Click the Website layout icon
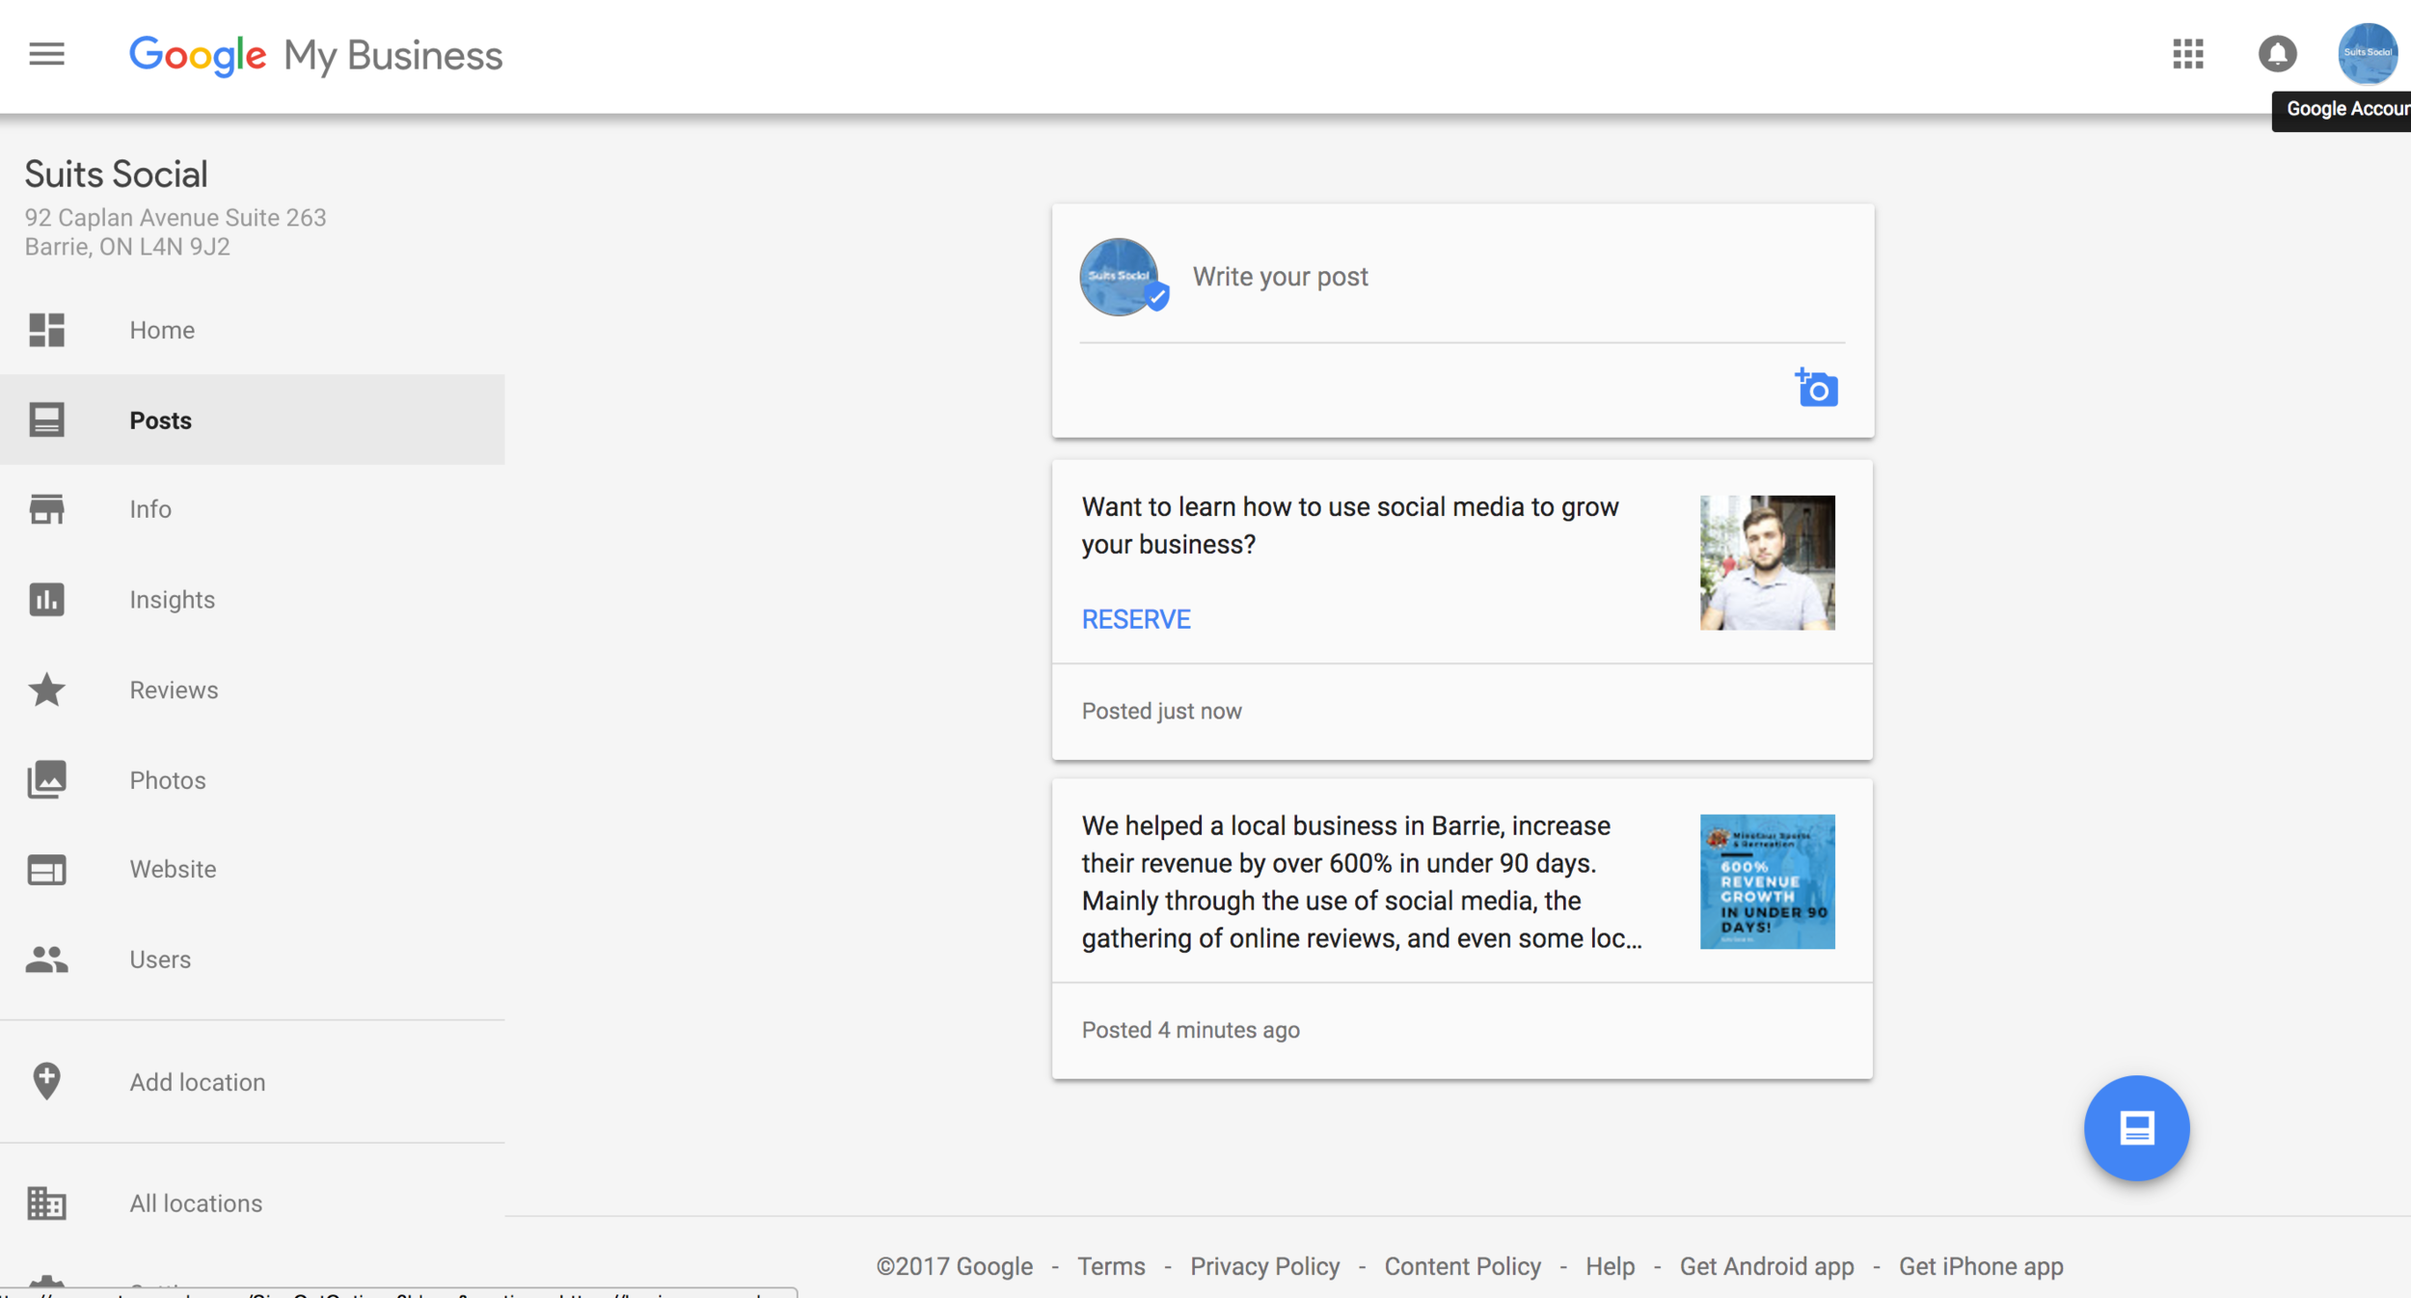The image size is (2411, 1298). 46,870
